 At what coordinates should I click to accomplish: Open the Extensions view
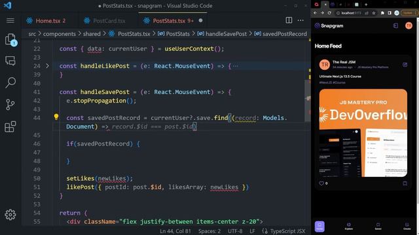coord(10,127)
